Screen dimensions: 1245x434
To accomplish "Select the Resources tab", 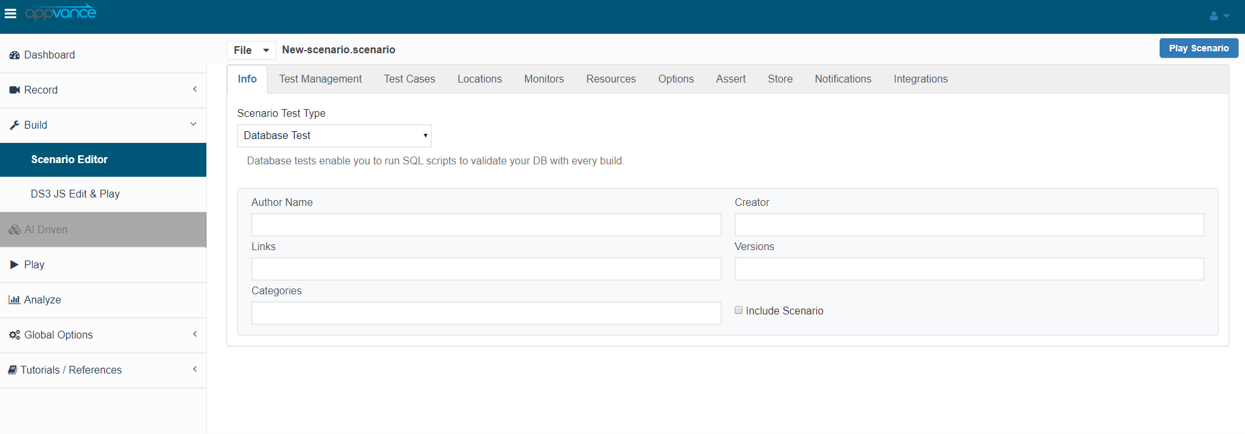I will (x=611, y=79).
